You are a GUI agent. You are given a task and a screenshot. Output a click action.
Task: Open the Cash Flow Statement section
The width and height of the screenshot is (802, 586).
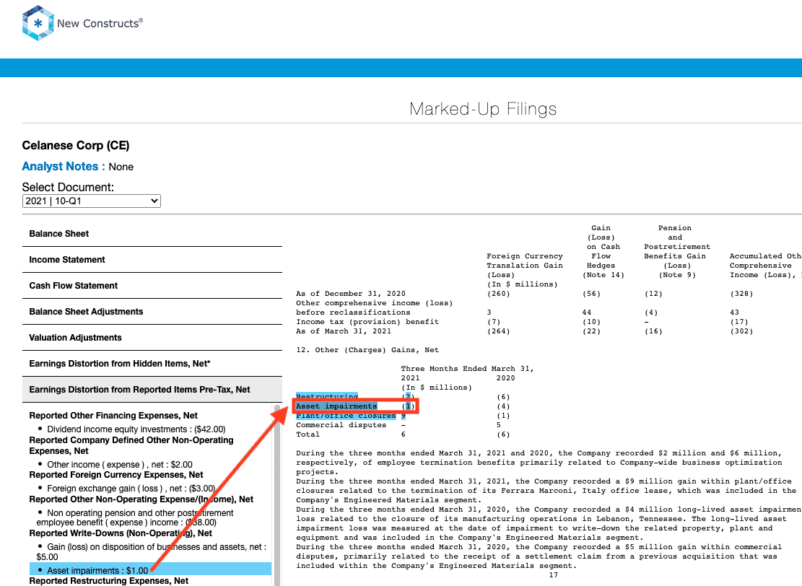(x=152, y=286)
